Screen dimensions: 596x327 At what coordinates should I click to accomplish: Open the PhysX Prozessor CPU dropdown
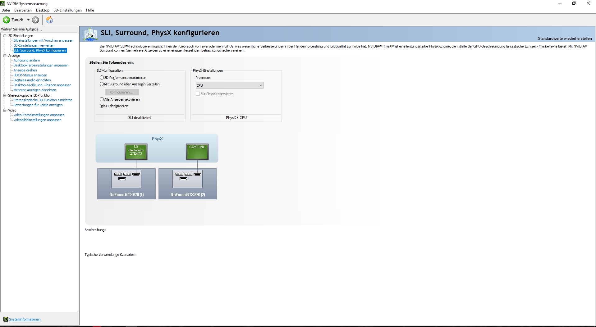click(x=229, y=85)
